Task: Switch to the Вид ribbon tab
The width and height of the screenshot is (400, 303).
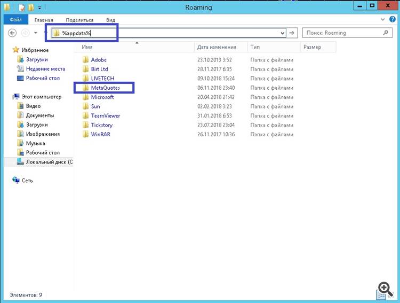Action: pyautogui.click(x=111, y=20)
